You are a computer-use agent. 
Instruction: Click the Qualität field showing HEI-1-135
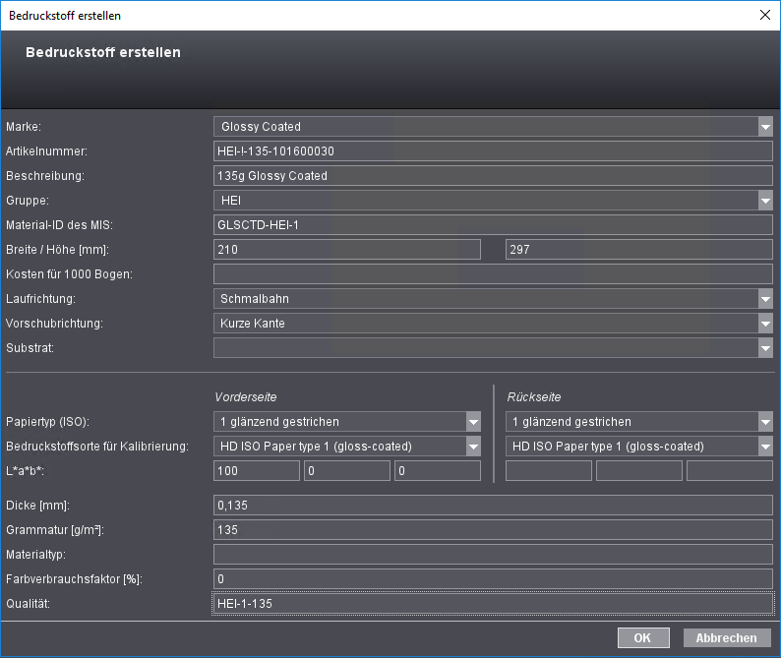(x=493, y=604)
